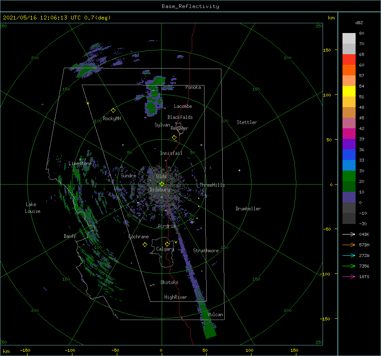The width and height of the screenshot is (381, 356).
Task: Click the Ponoka city label
Action: pos(193,87)
